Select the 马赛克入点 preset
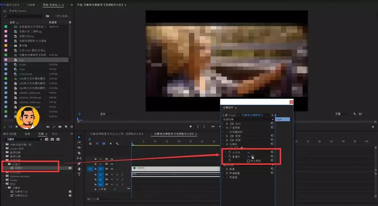This screenshot has height=206, width=378. coord(21,192)
